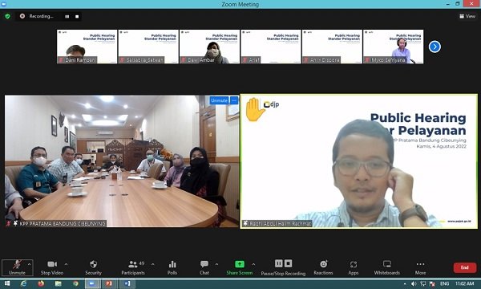
Task: Open the View layout menu
Action: click(467, 16)
